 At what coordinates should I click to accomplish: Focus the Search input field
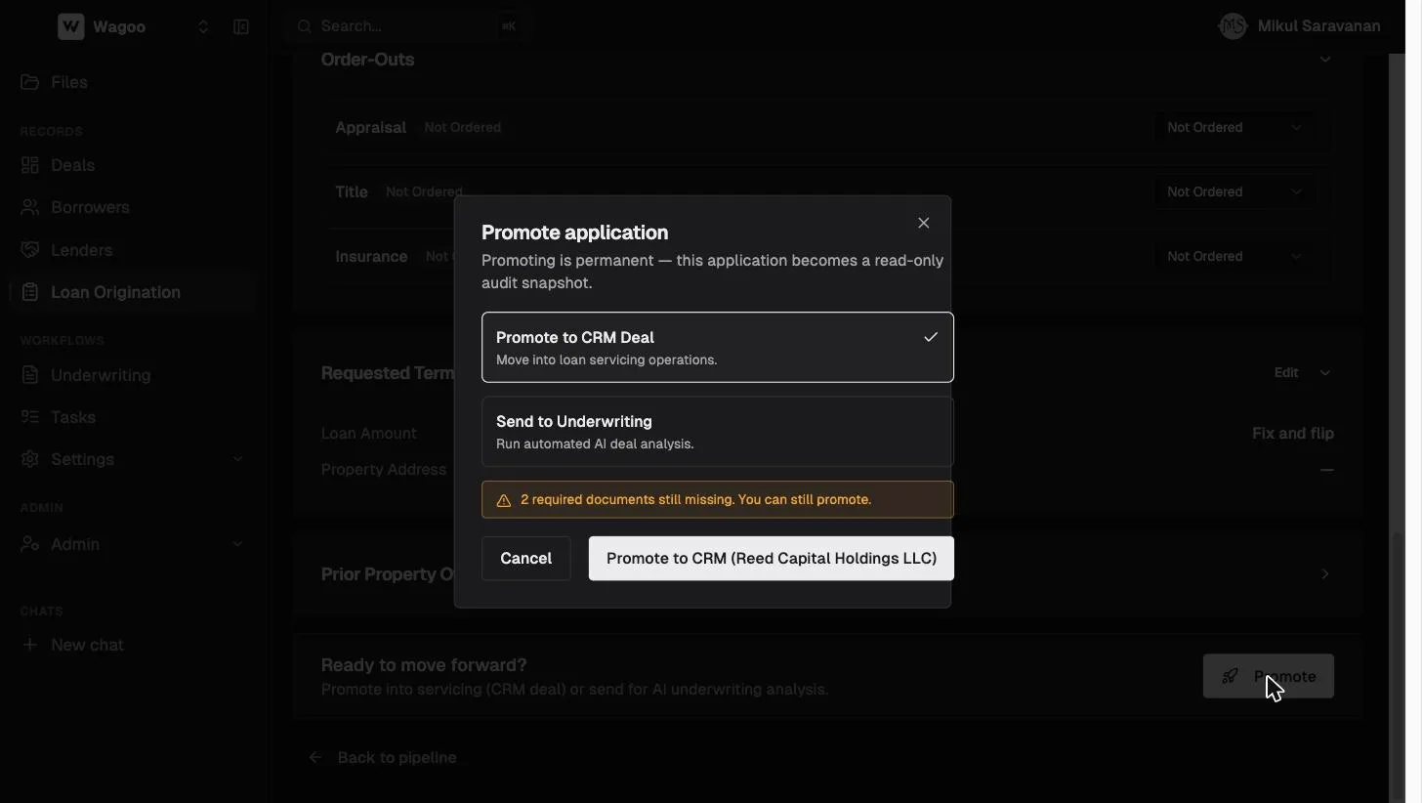click(408, 26)
